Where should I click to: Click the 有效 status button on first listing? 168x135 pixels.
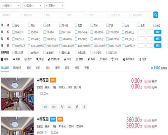45,107
